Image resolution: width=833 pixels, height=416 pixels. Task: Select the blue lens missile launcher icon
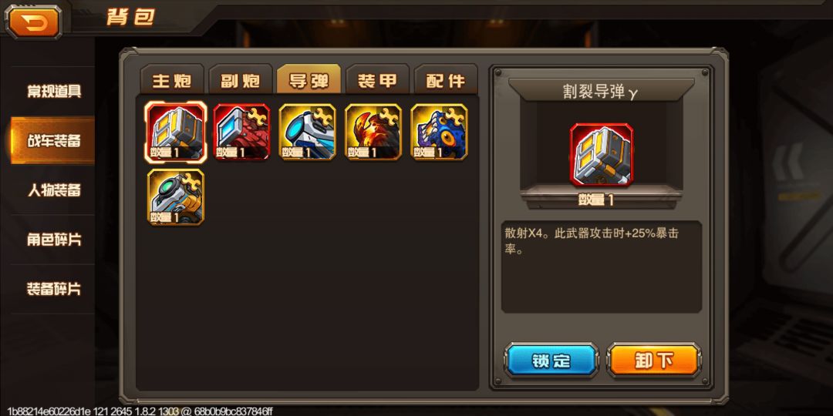(308, 132)
